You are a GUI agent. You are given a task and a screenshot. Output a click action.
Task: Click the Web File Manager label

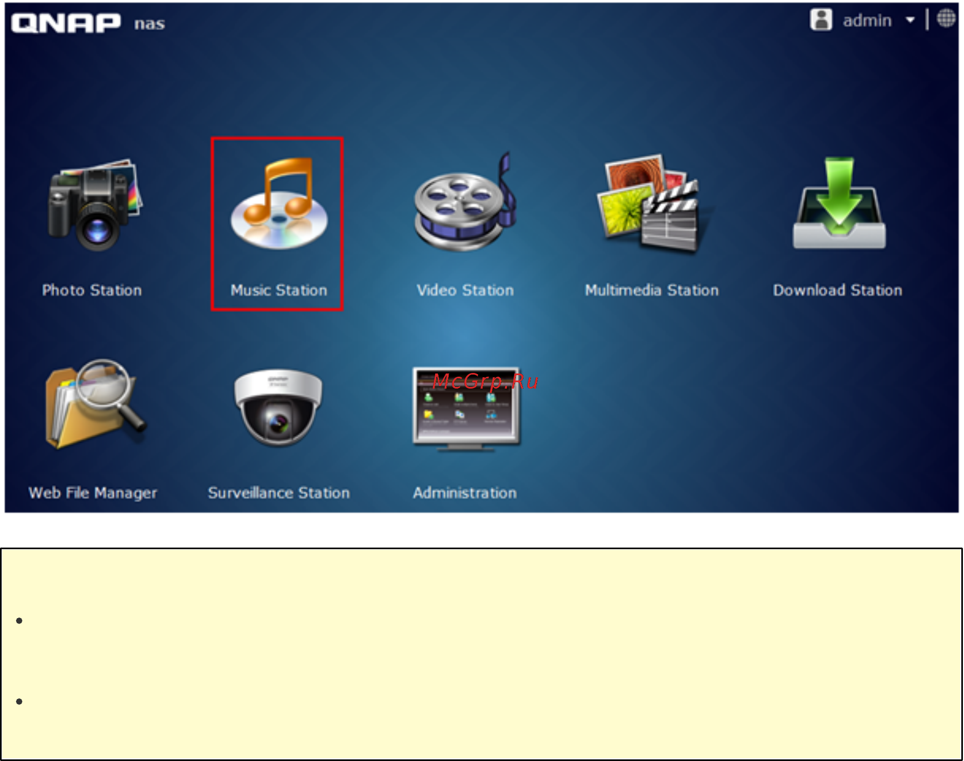(x=93, y=493)
